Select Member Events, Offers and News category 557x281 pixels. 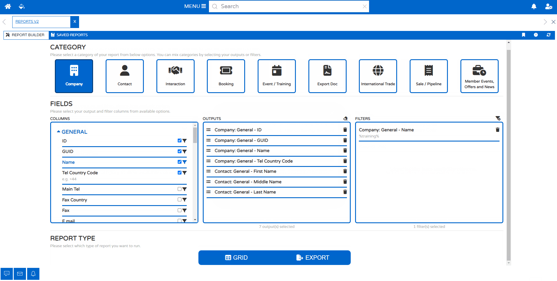coord(479,76)
